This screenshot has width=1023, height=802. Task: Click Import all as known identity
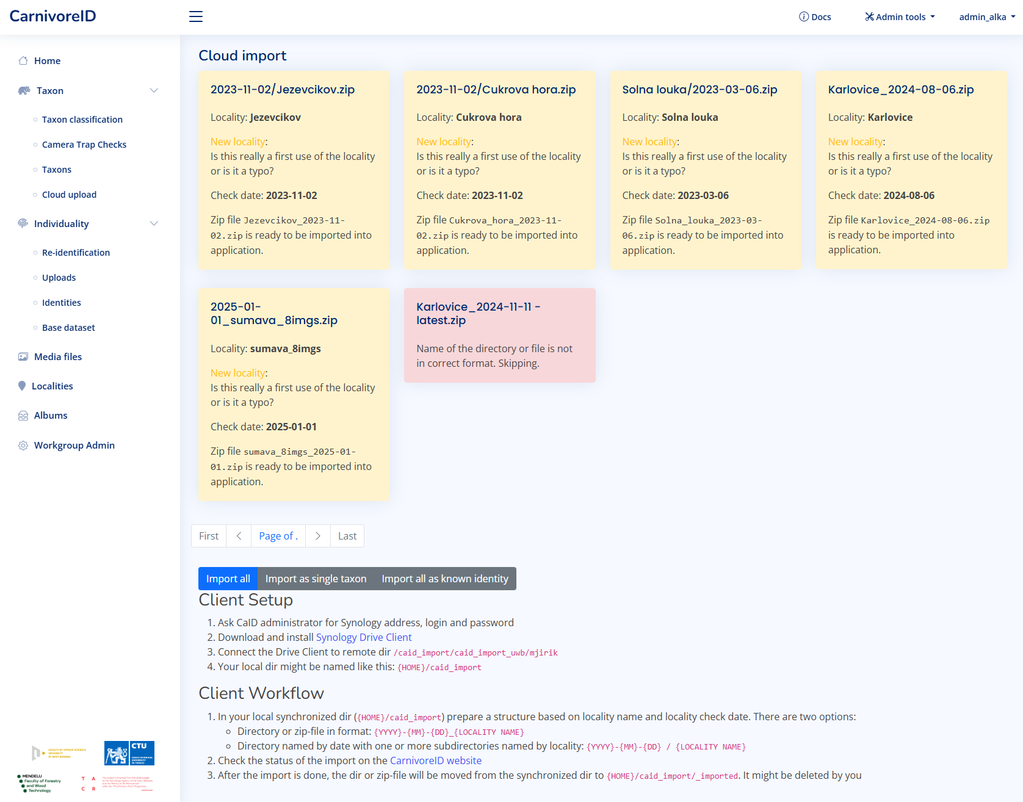click(445, 579)
